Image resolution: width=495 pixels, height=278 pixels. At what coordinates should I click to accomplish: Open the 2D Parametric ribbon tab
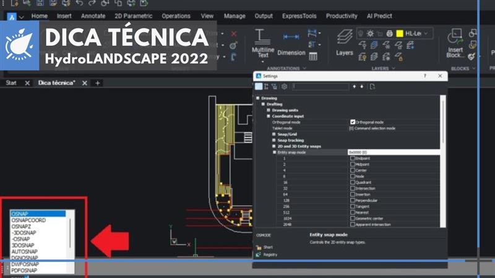133,16
